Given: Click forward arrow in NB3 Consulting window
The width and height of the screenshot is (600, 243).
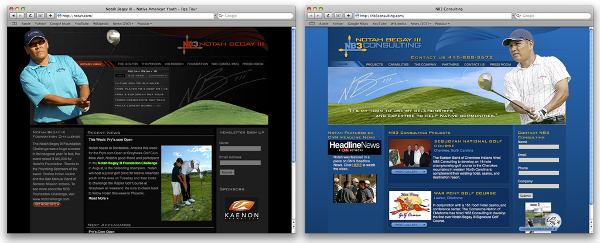Looking at the screenshot, I should tap(318, 16).
